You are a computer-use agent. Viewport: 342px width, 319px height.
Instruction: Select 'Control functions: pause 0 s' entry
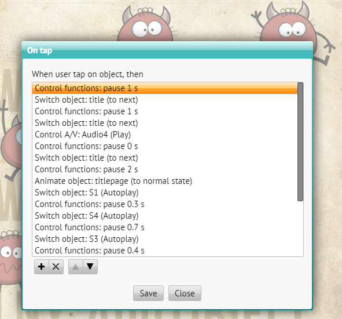click(165, 146)
